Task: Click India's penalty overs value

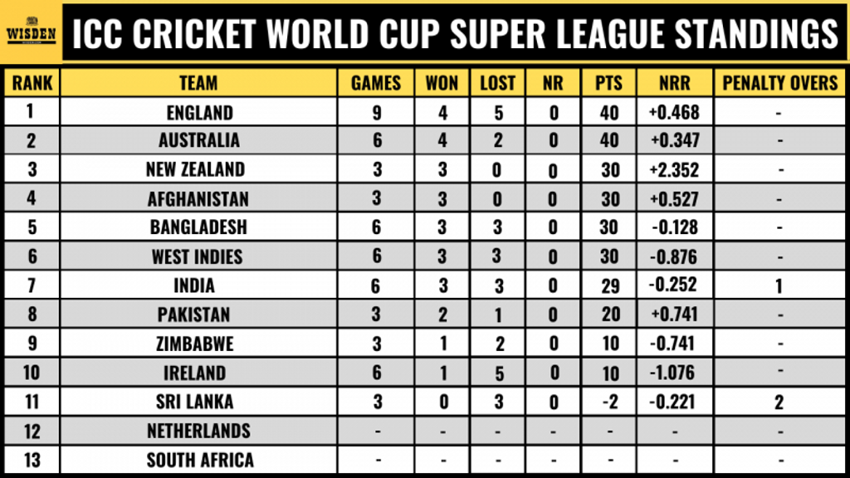Action: point(779,285)
